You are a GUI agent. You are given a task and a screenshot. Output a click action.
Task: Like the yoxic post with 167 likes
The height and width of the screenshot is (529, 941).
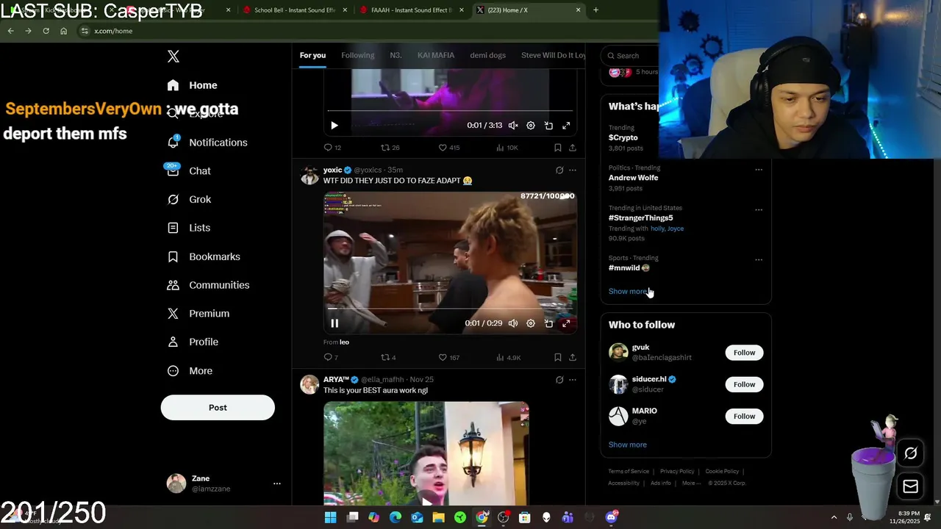coord(448,358)
